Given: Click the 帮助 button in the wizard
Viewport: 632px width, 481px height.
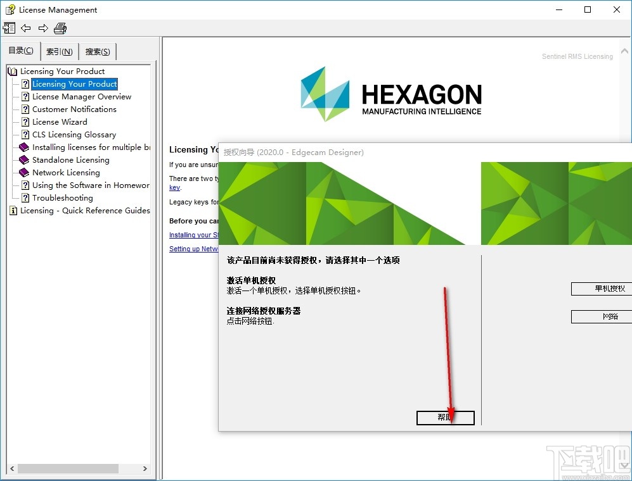Looking at the screenshot, I should point(445,418).
